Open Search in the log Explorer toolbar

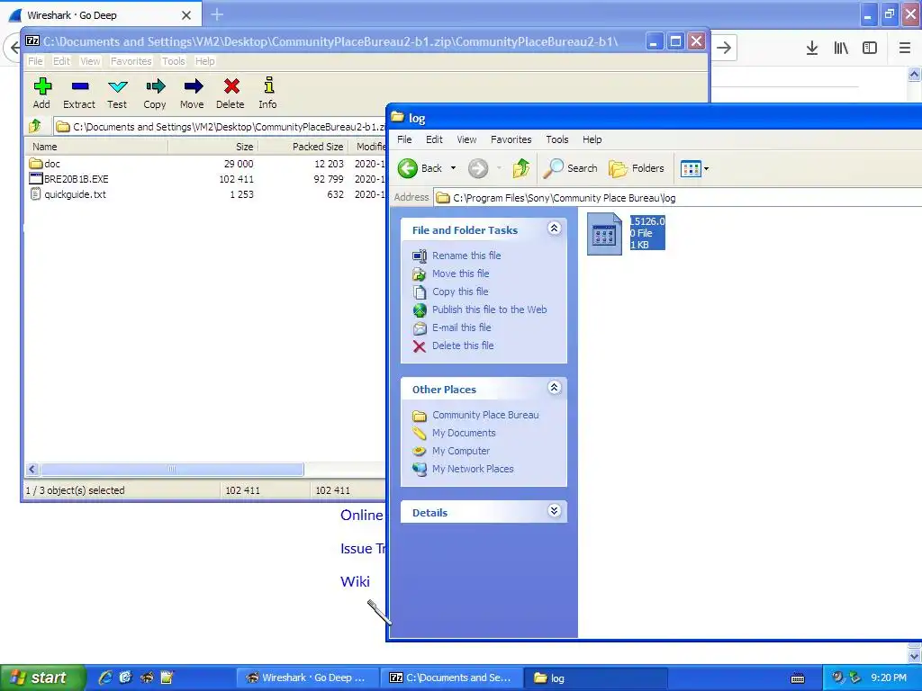point(570,168)
